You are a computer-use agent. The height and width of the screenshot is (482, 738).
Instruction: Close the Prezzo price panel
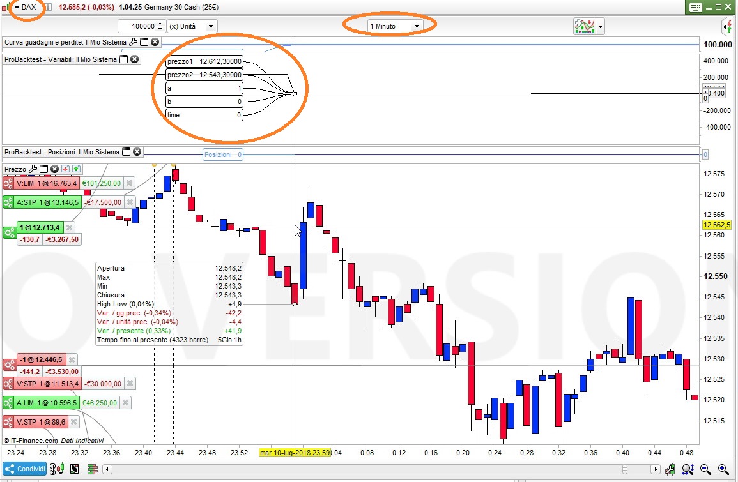[54, 169]
